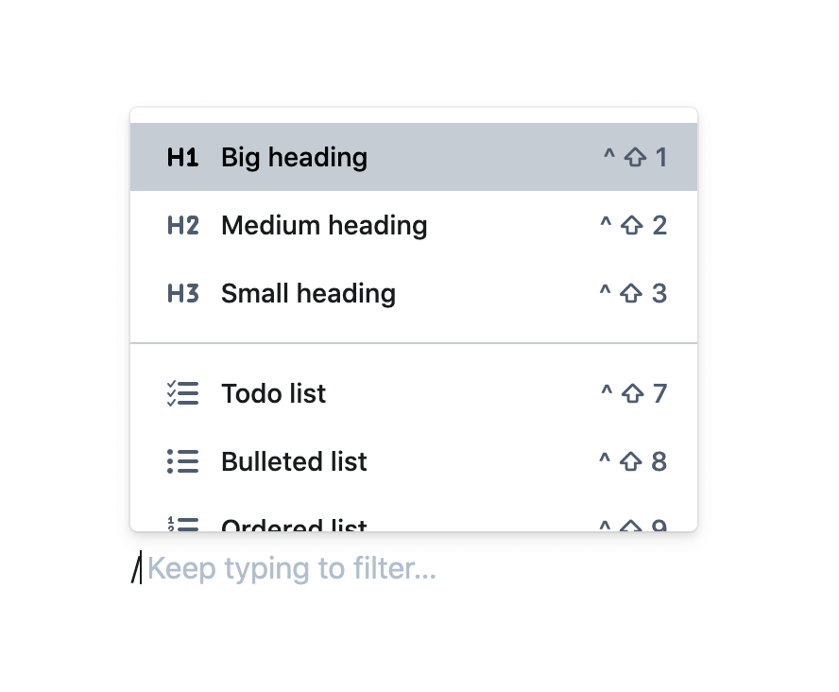Click the number 9 shortcut hint for Ordered list
The height and width of the screenshot is (692, 839).
[x=659, y=526]
